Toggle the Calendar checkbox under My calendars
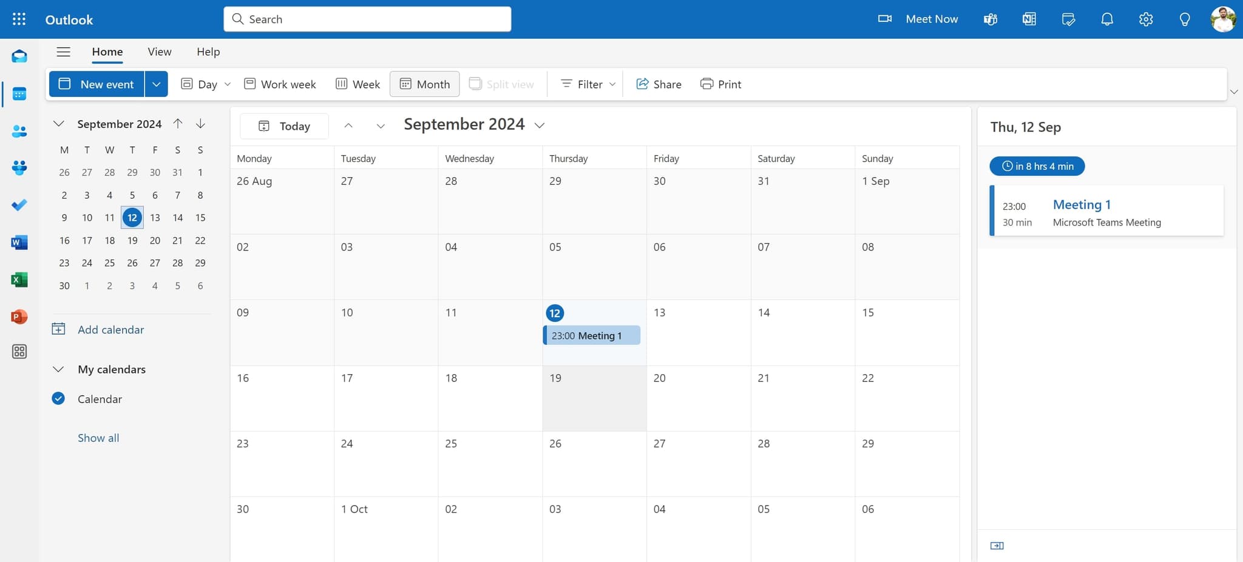Image resolution: width=1243 pixels, height=562 pixels. pos(58,398)
